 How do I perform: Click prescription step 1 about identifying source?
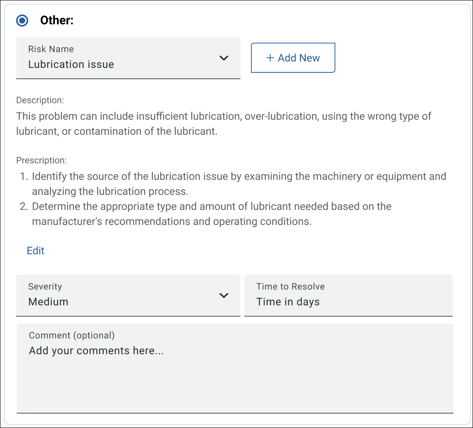click(x=239, y=183)
